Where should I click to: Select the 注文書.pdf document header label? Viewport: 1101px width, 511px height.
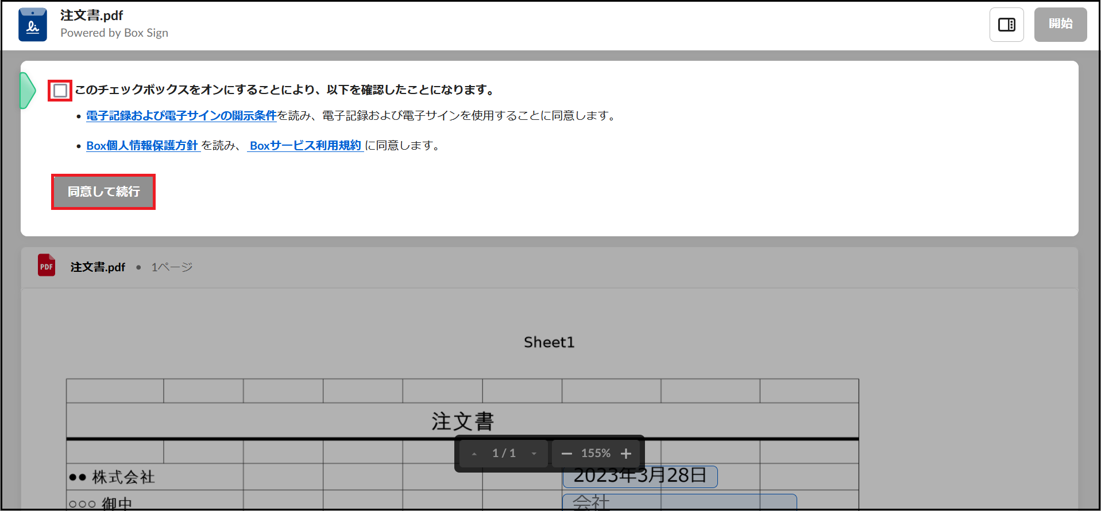98,267
